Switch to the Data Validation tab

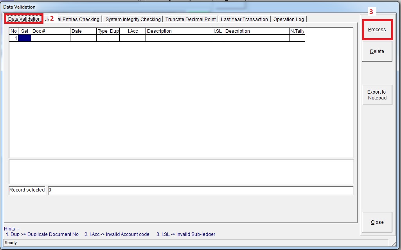[x=24, y=19]
